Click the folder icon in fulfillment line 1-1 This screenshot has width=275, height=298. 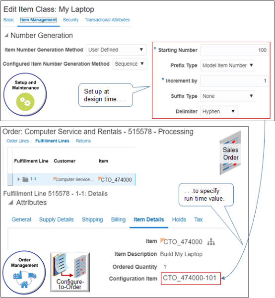point(25,179)
